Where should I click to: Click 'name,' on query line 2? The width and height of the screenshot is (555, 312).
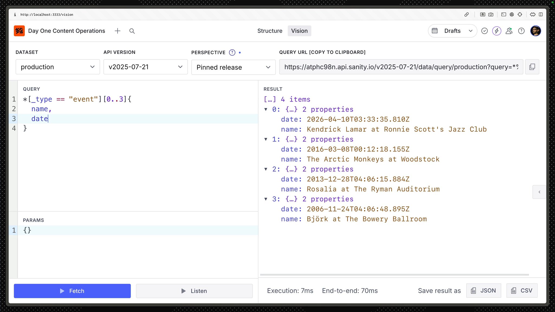(41, 109)
